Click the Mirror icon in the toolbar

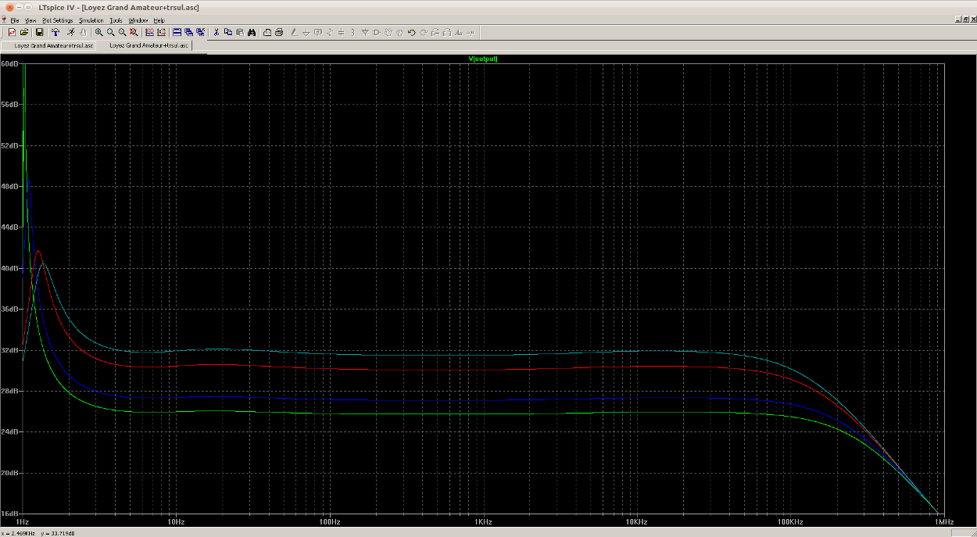(x=447, y=32)
